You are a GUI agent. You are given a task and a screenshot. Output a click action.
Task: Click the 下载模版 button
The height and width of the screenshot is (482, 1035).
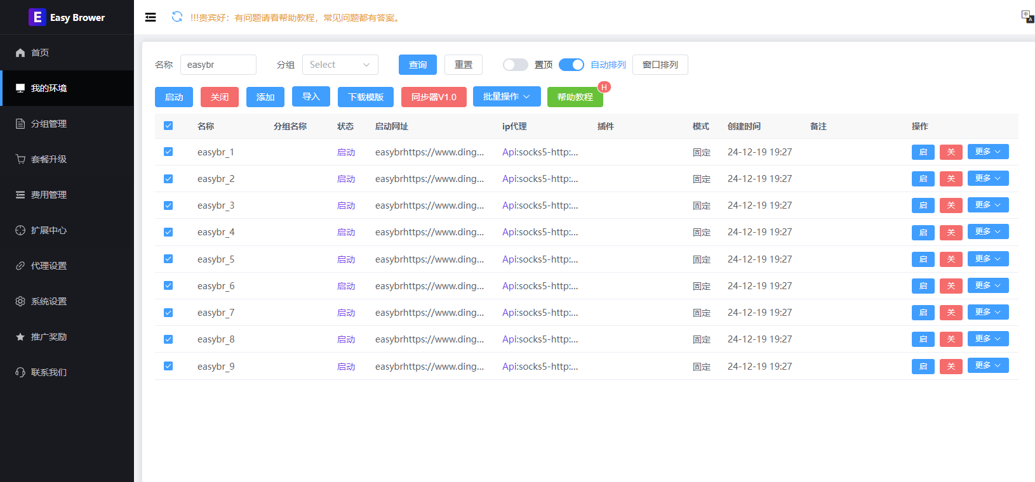(366, 97)
